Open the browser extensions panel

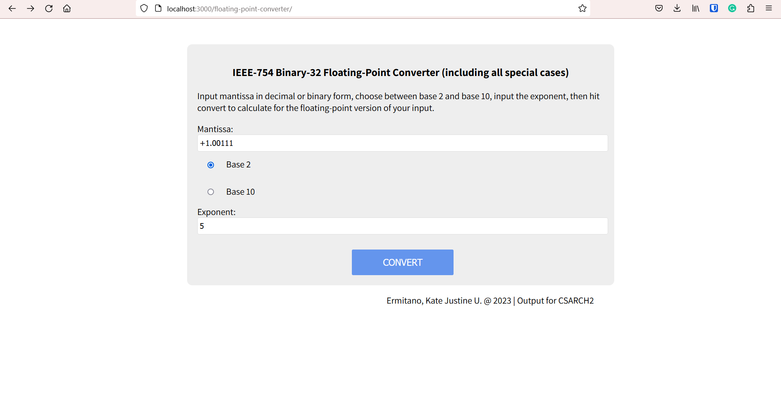751,8
